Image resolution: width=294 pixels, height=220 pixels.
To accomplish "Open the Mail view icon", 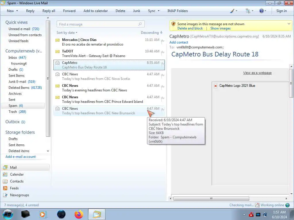I will (x=5, y=167).
